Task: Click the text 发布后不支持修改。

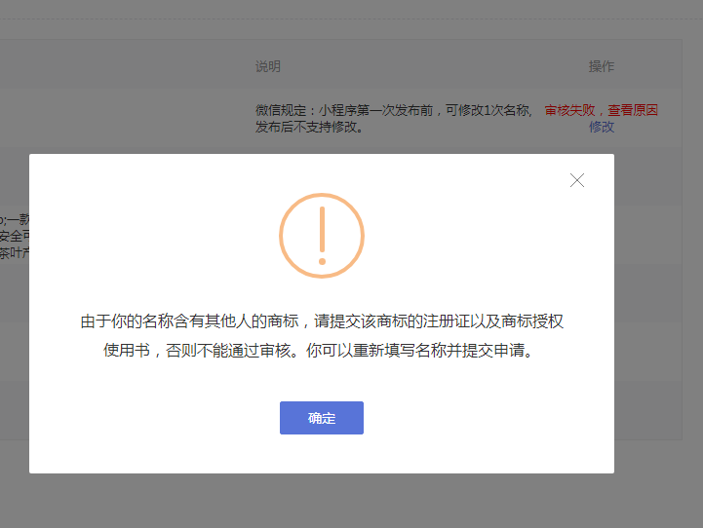Action: (x=309, y=128)
